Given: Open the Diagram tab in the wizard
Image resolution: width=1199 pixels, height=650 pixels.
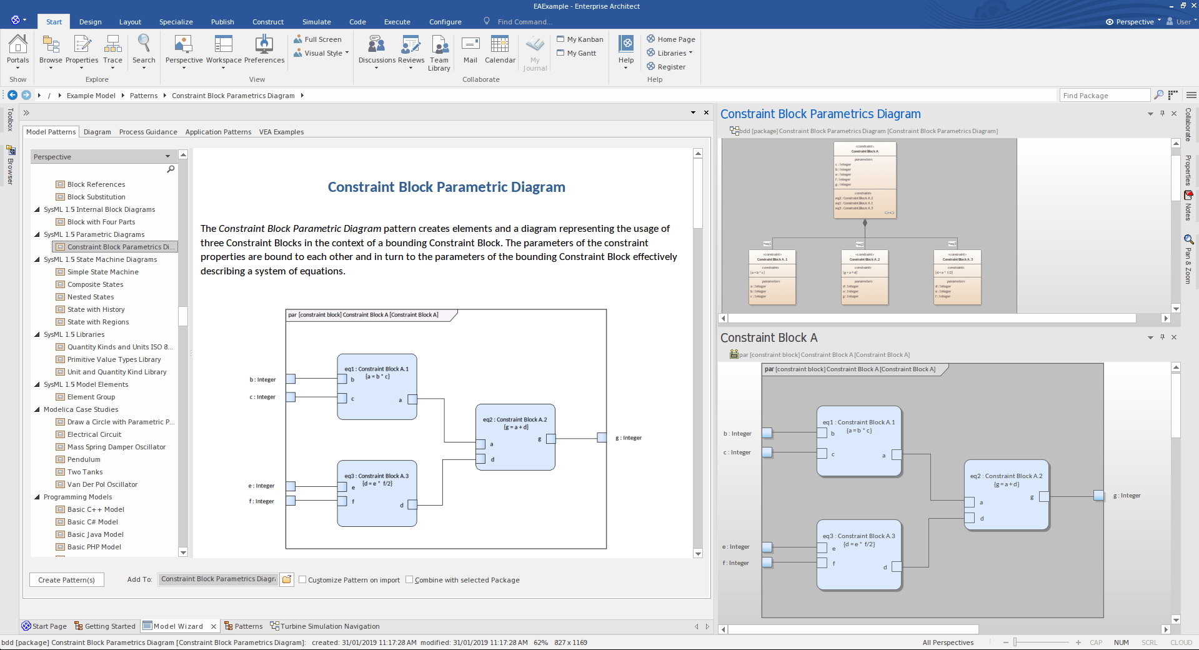Looking at the screenshot, I should [x=97, y=132].
